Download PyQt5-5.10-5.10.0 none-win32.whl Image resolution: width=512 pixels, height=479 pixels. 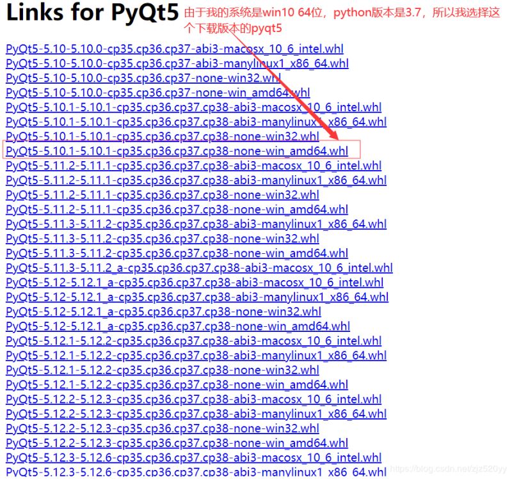click(x=143, y=78)
